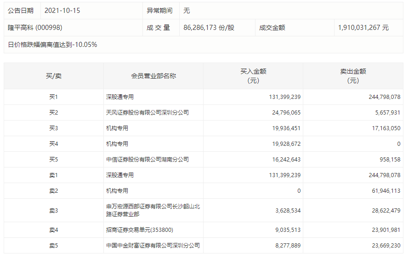Viewport: 414px width, 259px height.
Task: Click the 卖出金额 column header
Action: pyautogui.click(x=353, y=76)
